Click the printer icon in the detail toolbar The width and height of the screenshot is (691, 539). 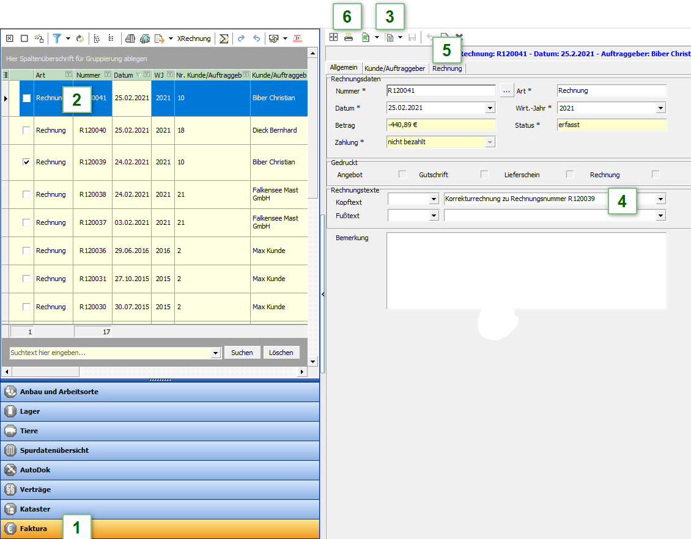tap(349, 37)
